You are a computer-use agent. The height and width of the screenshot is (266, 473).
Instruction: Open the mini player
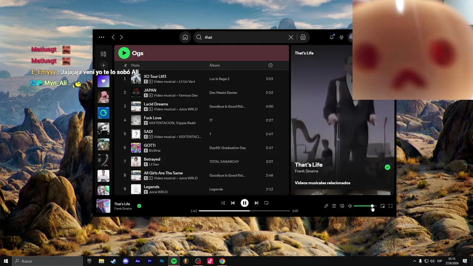[382, 206]
